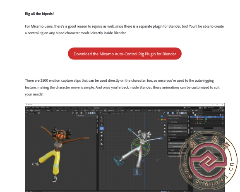Click the Bake Animation button

tap(178, 147)
